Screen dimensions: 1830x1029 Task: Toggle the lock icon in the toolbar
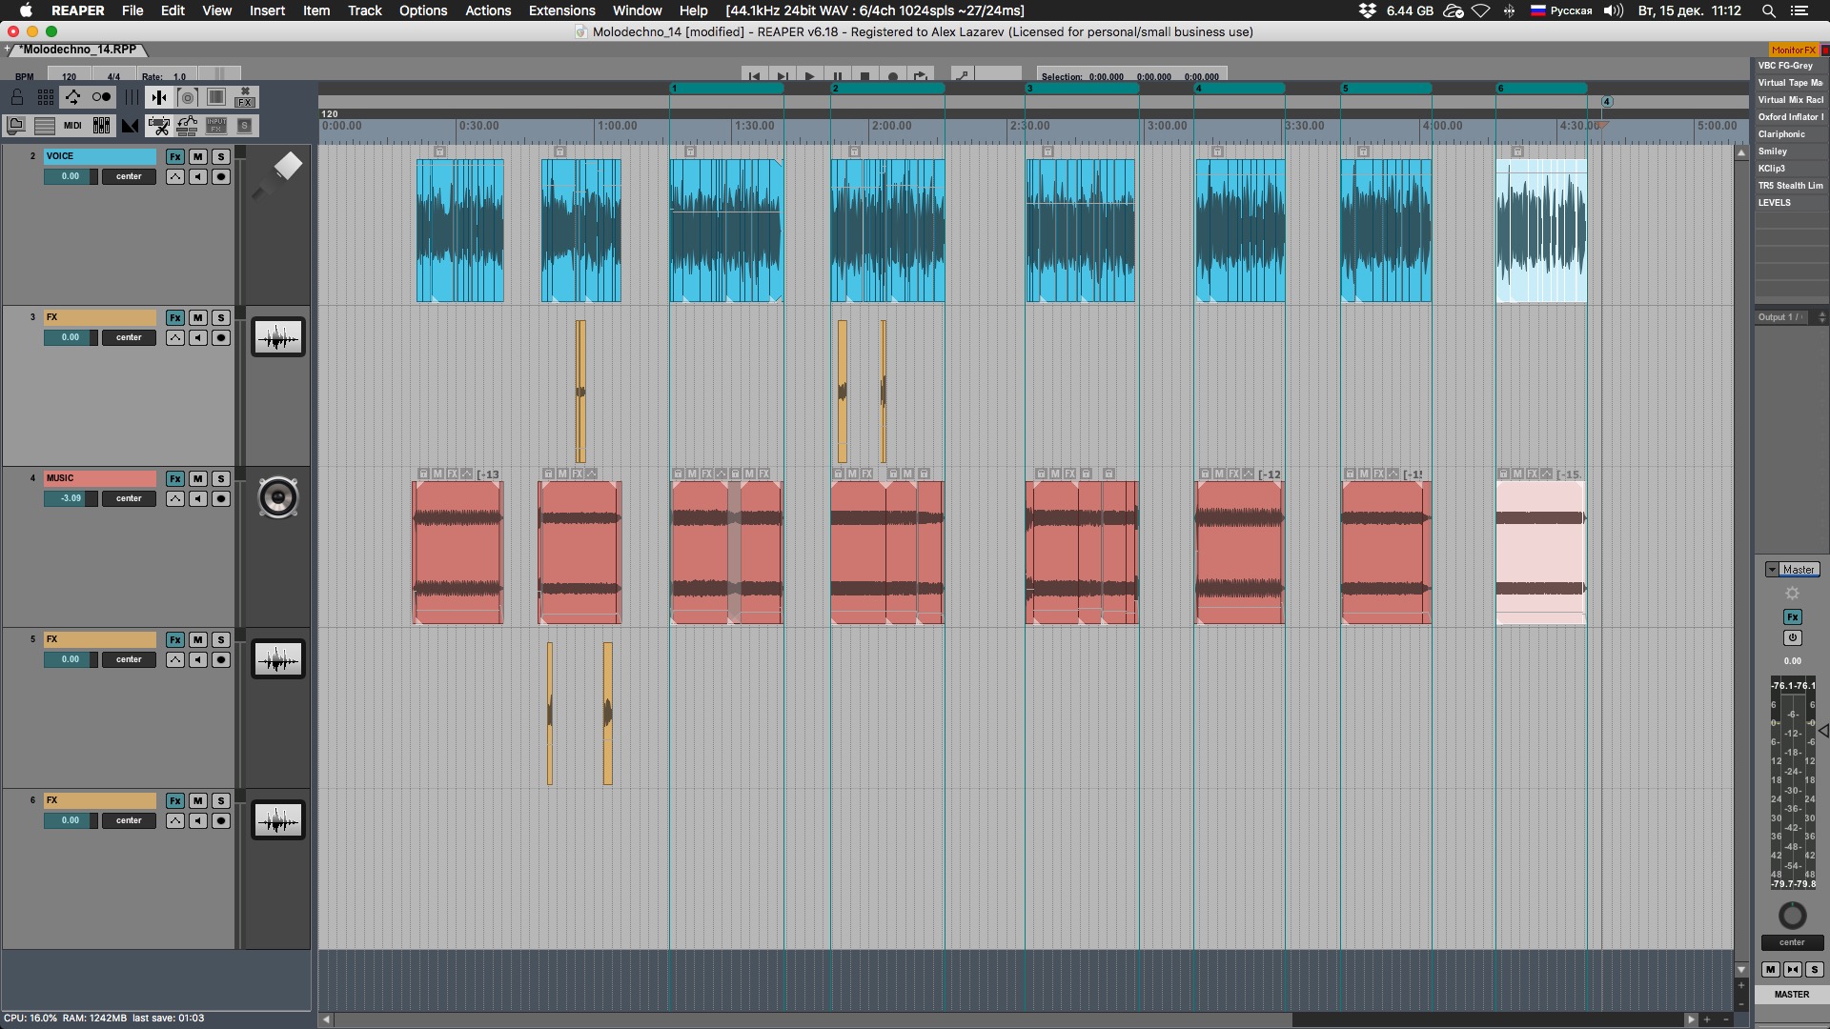point(17,97)
